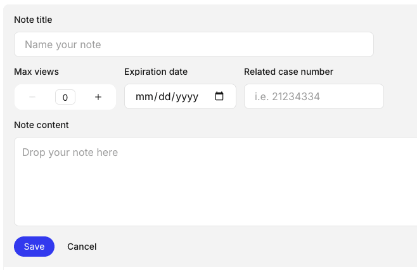Increase max views with the plus button
This screenshot has width=417, height=270.
pos(98,97)
